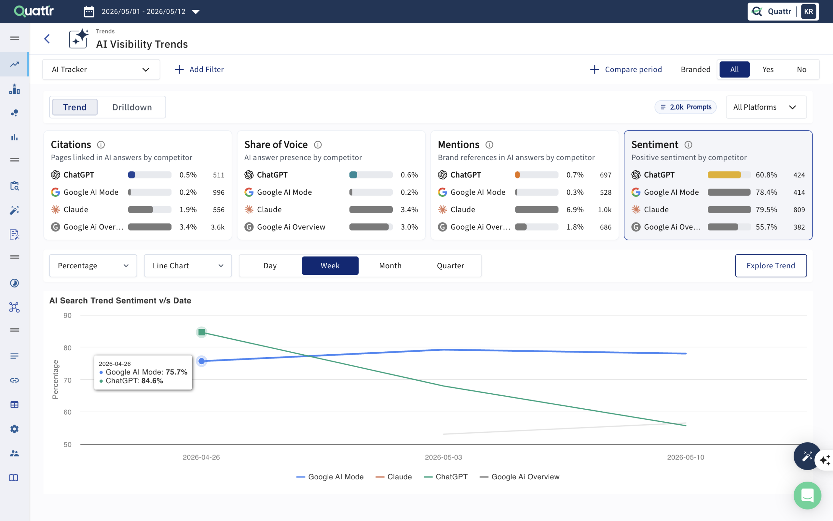
Task: Open the trends line-graph sidebar icon
Action: coord(14,64)
